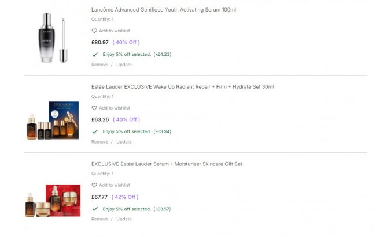Click the heart icon for Lancôme serum
The width and height of the screenshot is (376, 237).
(x=94, y=31)
